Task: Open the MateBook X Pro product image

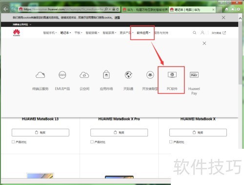Action: (119, 177)
